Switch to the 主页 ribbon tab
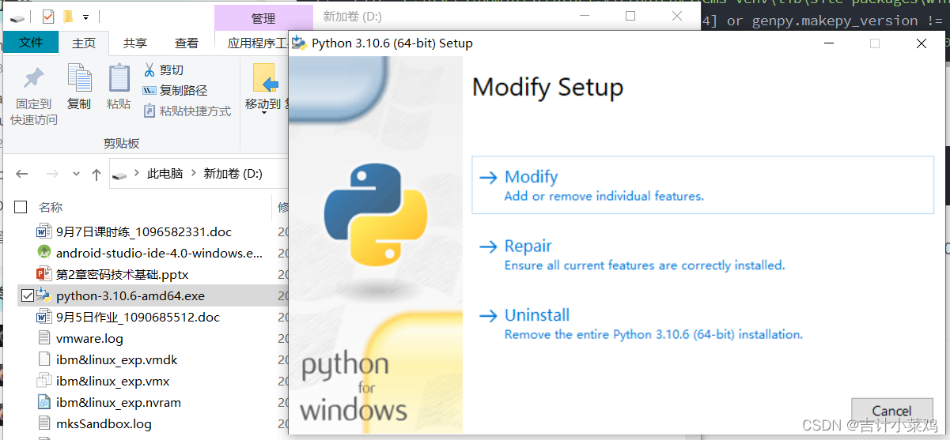The image size is (950, 440). click(x=84, y=43)
